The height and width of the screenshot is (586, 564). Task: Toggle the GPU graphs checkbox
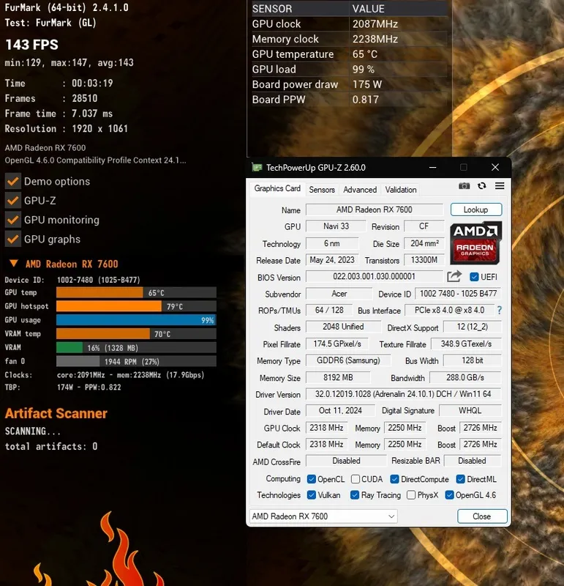click(12, 240)
